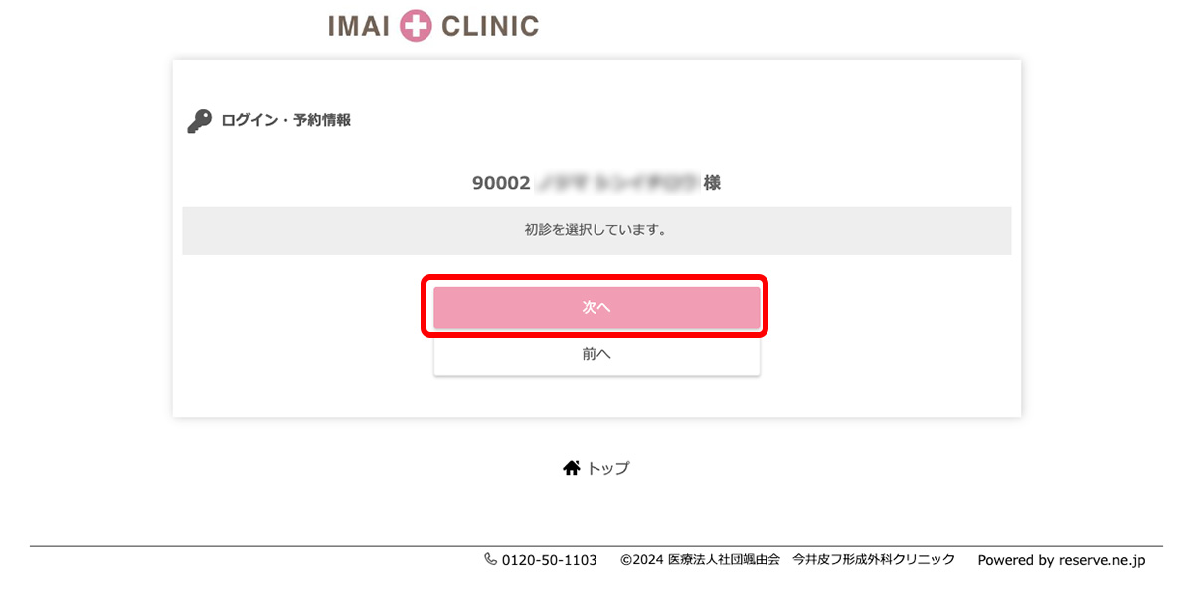The height and width of the screenshot is (593, 1193).
Task: Click the horizontal footer divider line
Action: [596, 546]
